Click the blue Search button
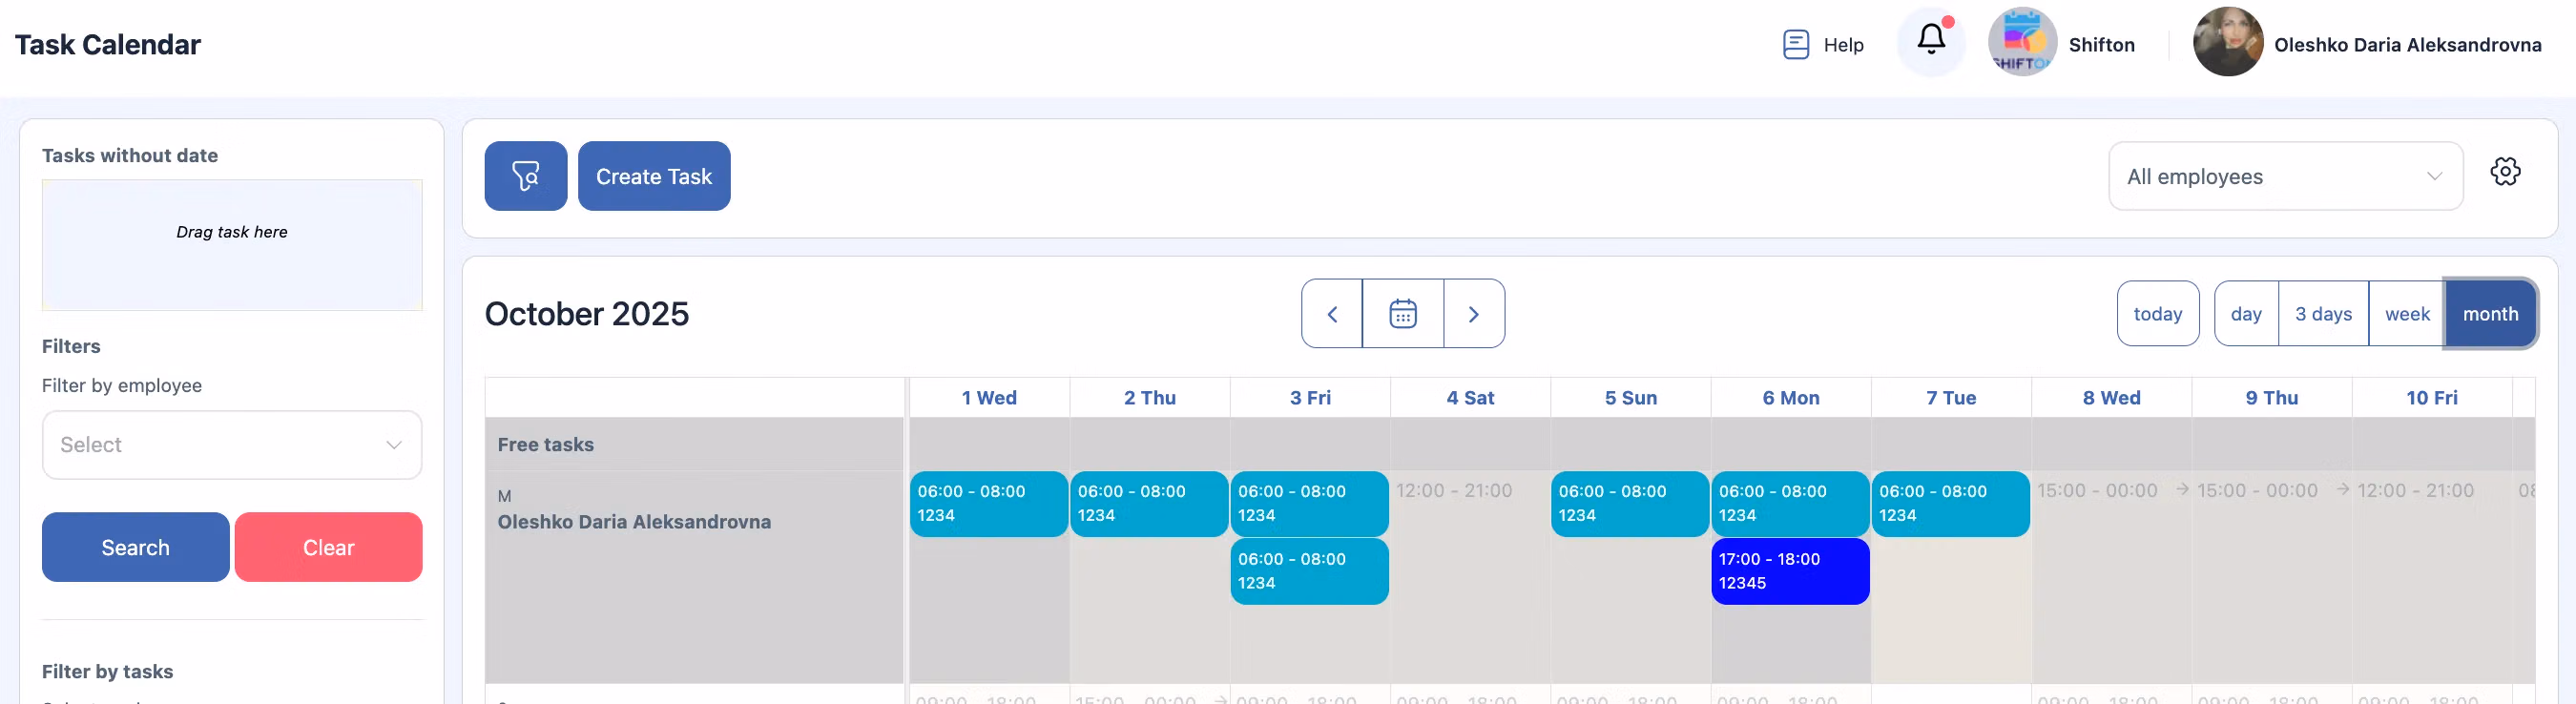 click(x=135, y=547)
